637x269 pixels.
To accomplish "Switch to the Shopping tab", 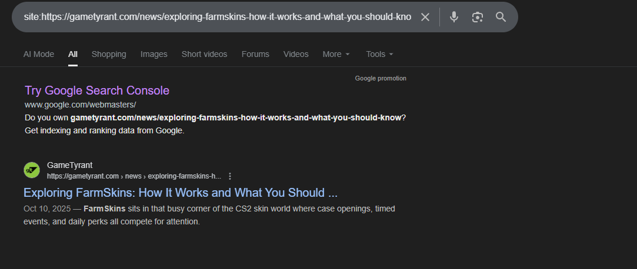I will tap(109, 54).
